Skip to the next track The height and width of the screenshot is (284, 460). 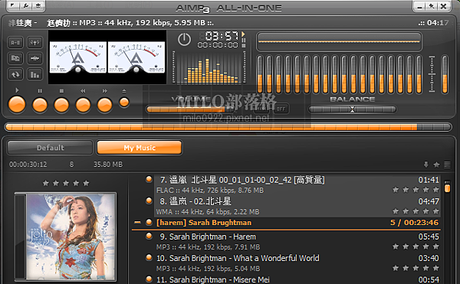[x=105, y=105]
